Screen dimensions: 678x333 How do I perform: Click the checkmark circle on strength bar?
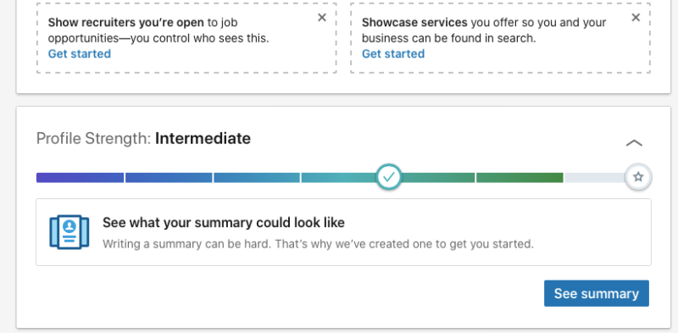(x=389, y=177)
